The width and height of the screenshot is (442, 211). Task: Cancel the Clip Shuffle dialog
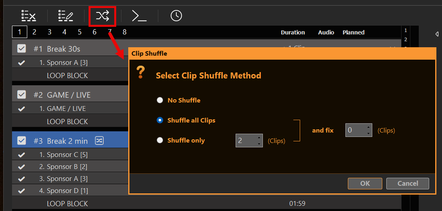tap(408, 183)
